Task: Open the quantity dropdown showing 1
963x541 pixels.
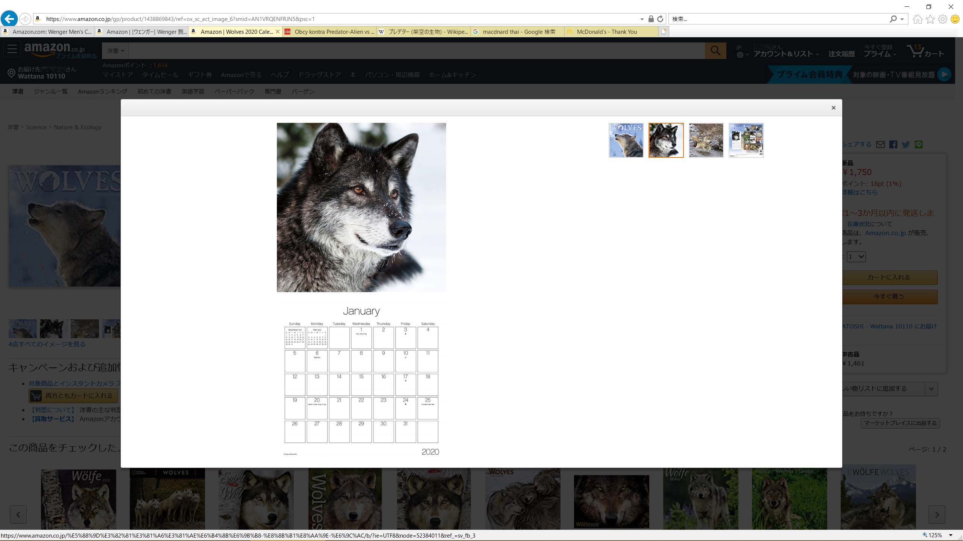Action: tap(856, 257)
